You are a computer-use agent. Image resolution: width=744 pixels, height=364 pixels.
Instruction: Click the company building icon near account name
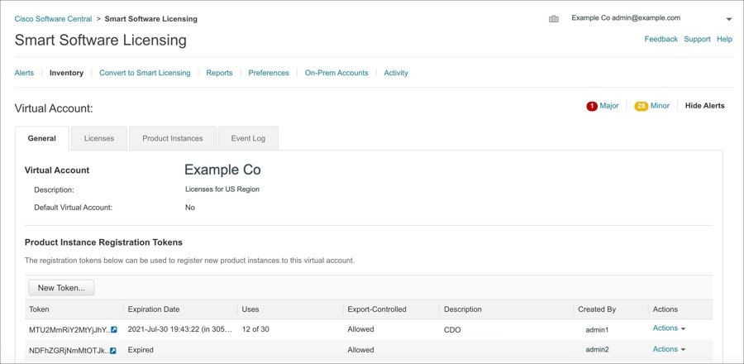(x=554, y=18)
